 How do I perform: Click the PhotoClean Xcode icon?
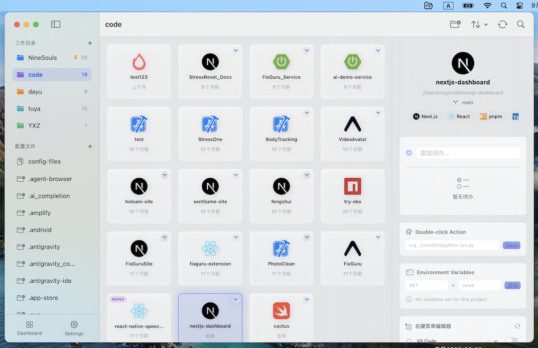point(281,248)
